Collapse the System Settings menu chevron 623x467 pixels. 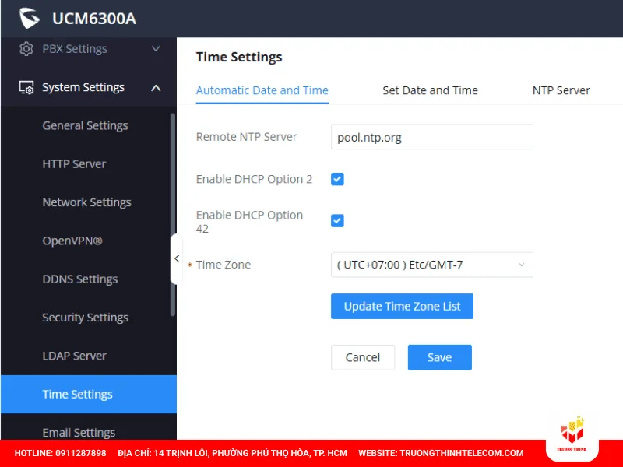(x=156, y=88)
